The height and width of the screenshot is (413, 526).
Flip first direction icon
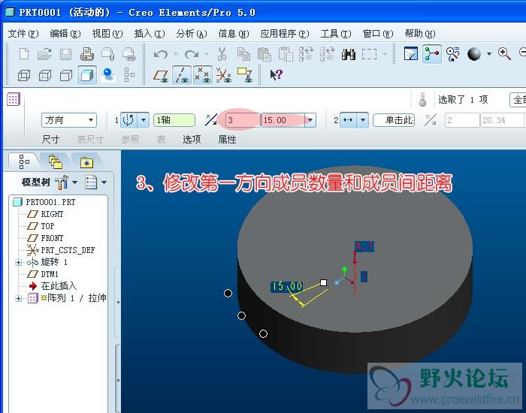point(211,120)
